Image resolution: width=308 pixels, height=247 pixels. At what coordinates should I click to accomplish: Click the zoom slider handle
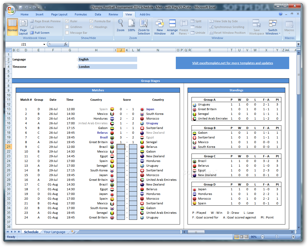(276, 237)
